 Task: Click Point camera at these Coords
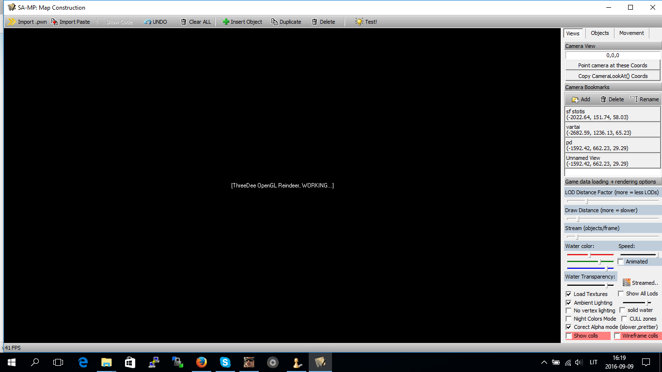click(613, 65)
